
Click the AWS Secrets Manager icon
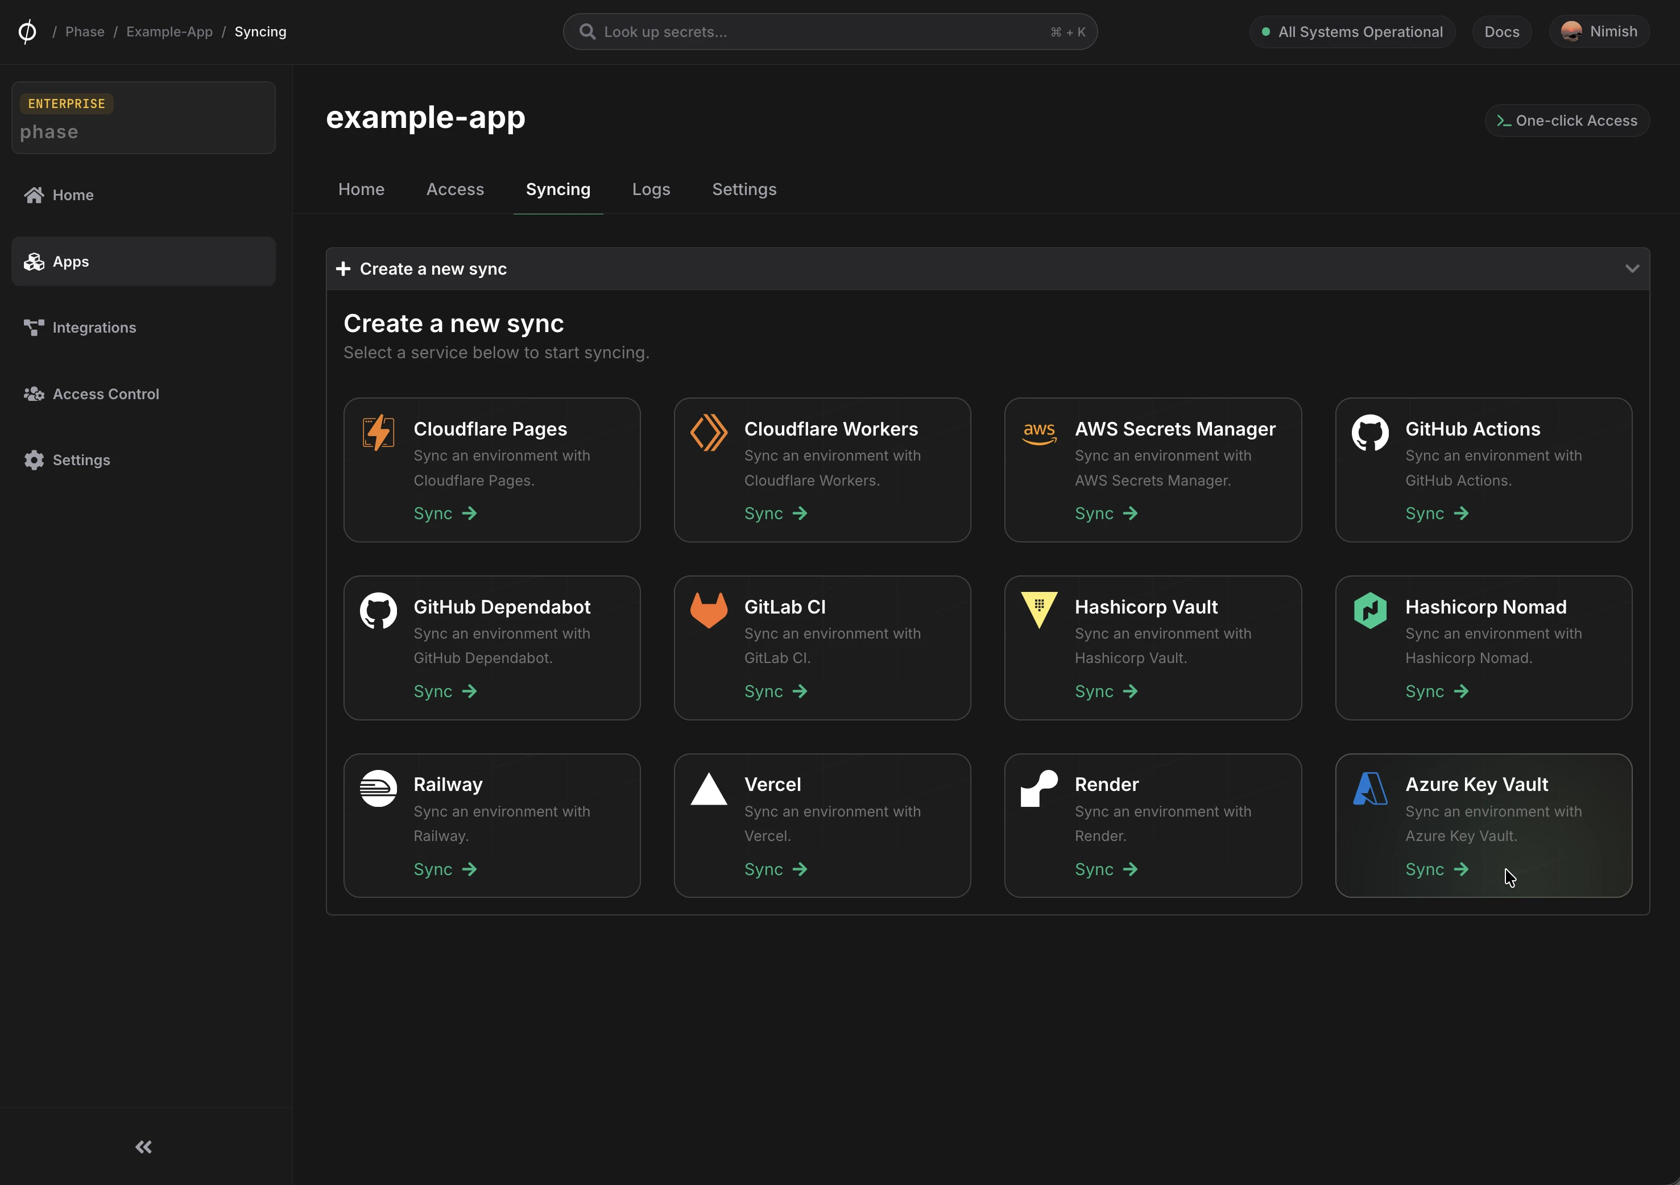click(x=1039, y=432)
